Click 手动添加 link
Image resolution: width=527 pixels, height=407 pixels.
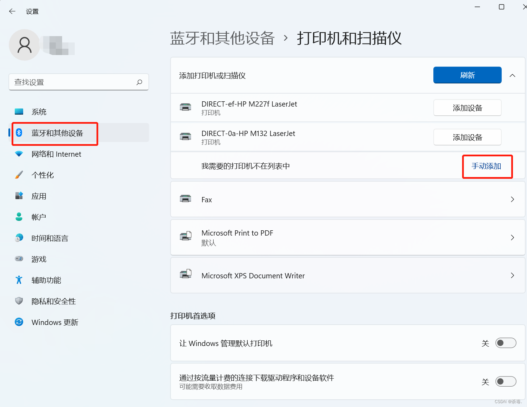[x=486, y=166]
